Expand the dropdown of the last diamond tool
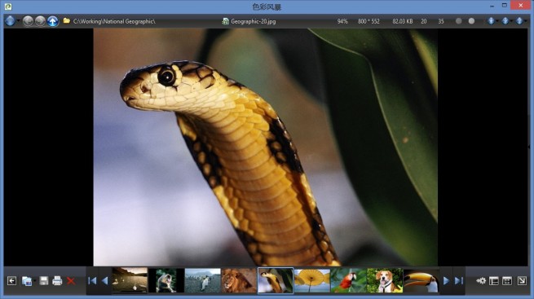The image size is (534, 299). coord(526,21)
